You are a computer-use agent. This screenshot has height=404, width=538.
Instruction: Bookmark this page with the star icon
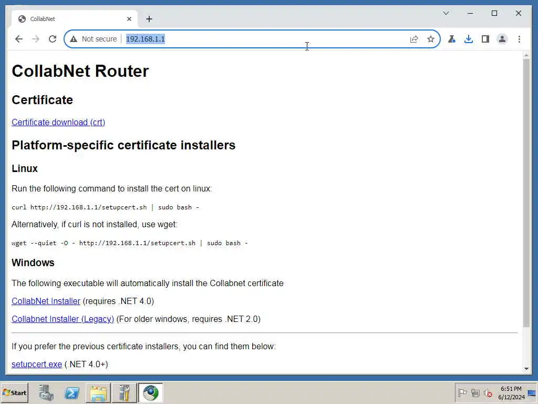coord(431,39)
